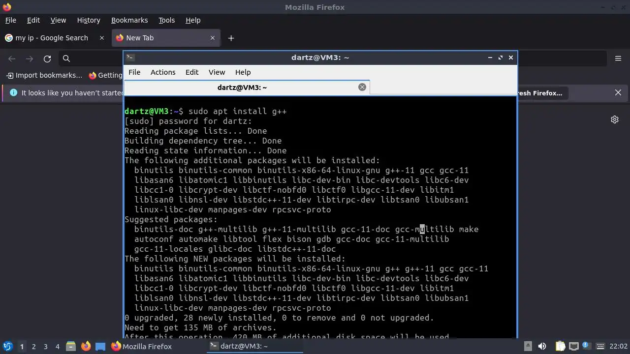The width and height of the screenshot is (630, 354).
Task: Click the volume speaker tray icon
Action: click(542, 346)
